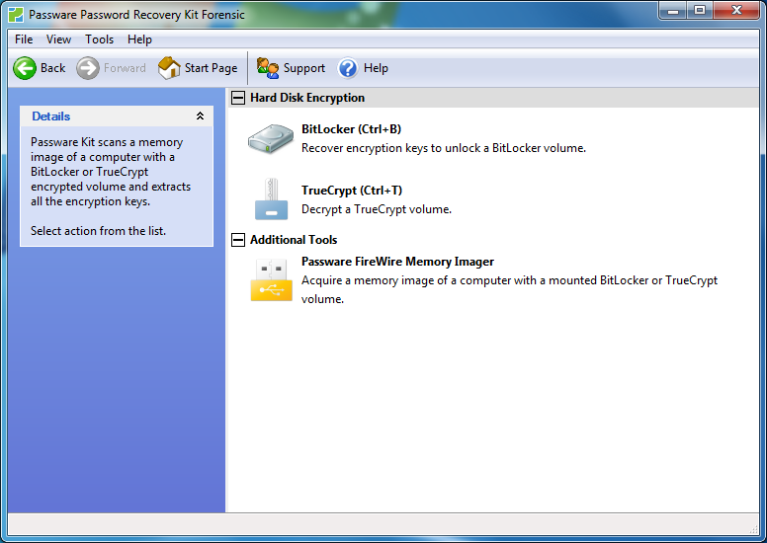This screenshot has height=543, width=767.
Task: Collapse the Additional Tools section
Action: coord(238,240)
